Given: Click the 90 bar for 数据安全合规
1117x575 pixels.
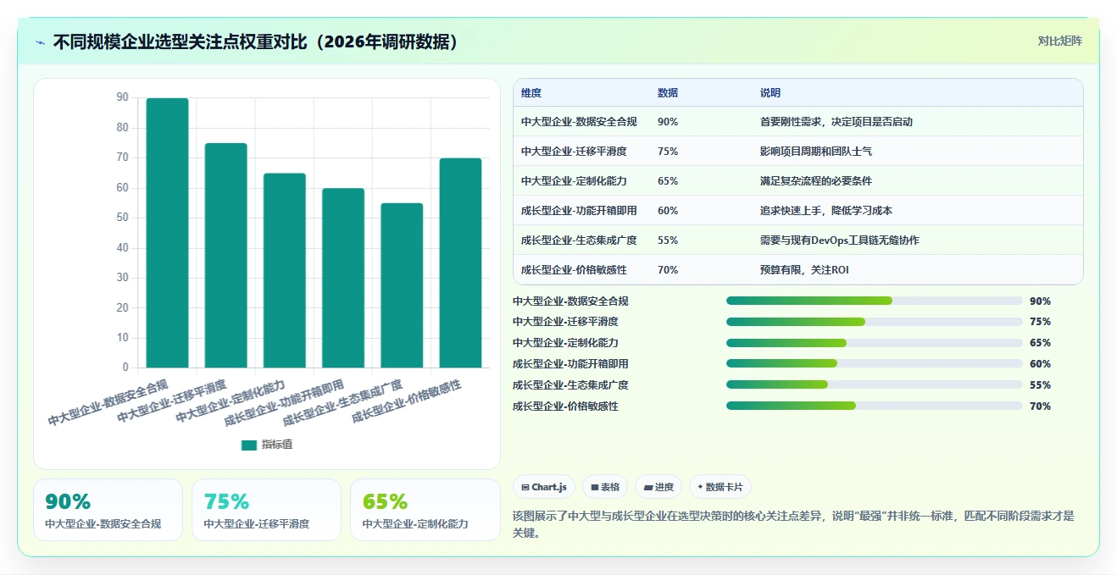Looking at the screenshot, I should [167, 233].
